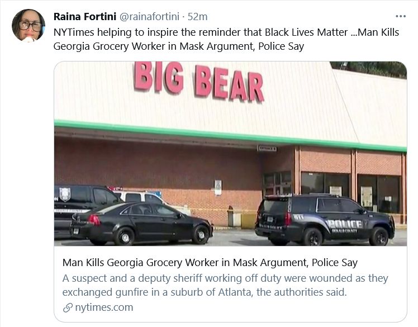Open the nytimes.com domain link

point(103,307)
